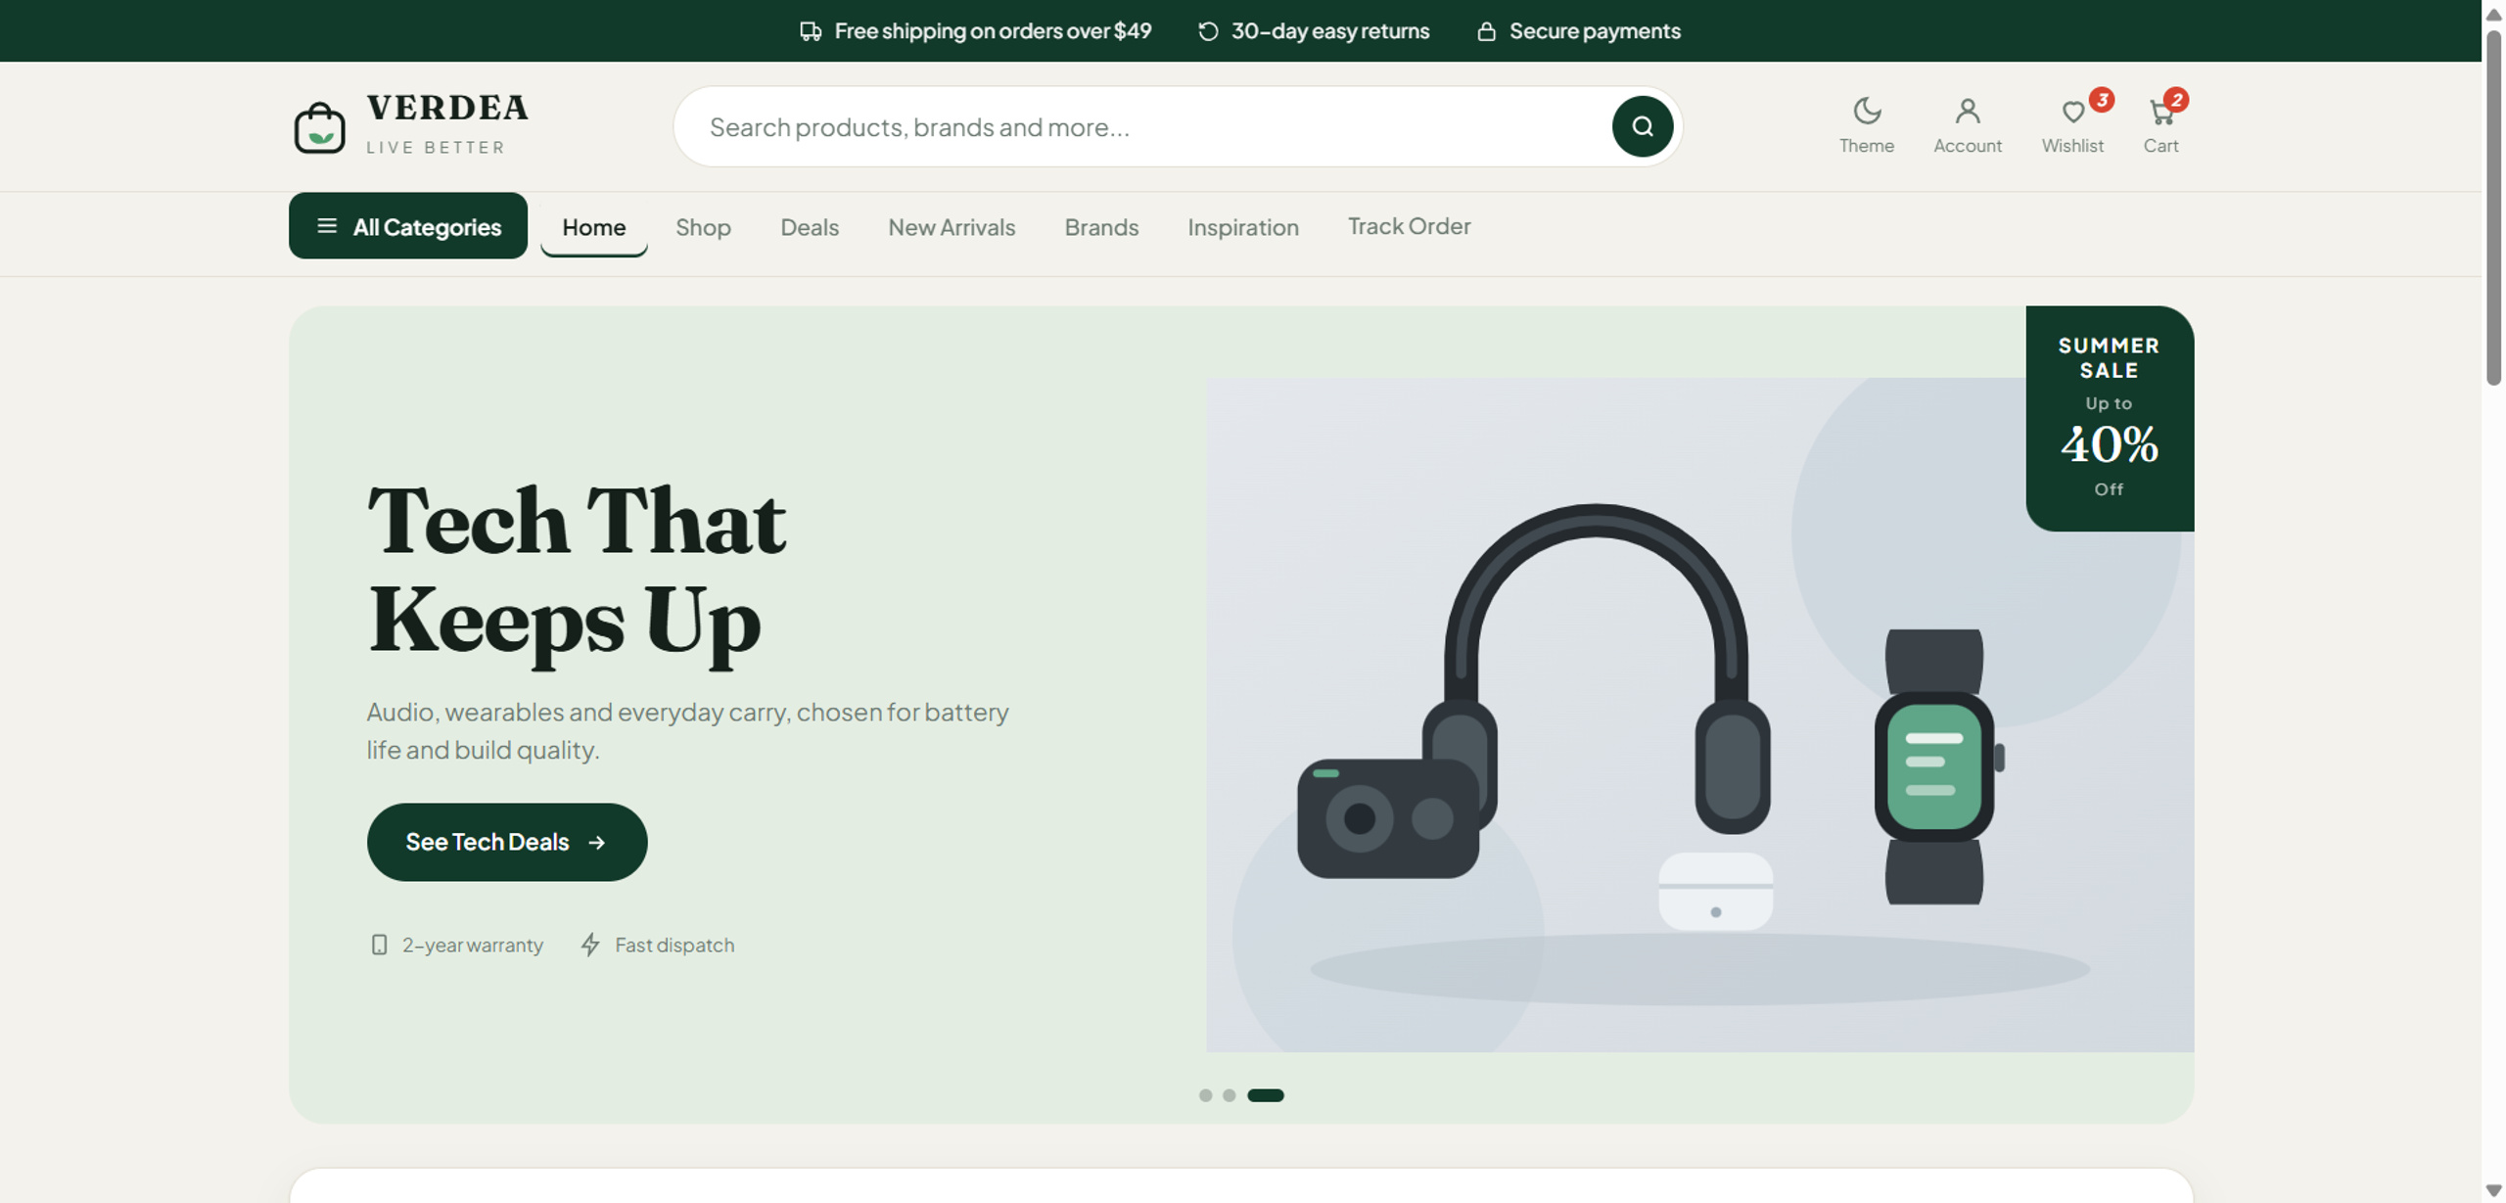Open the All Categories menu
The height and width of the screenshot is (1203, 2506).
tap(407, 226)
